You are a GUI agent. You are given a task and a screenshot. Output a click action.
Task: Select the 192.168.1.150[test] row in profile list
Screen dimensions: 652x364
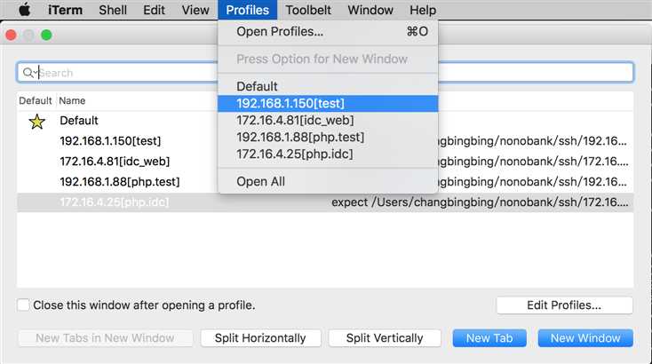coord(325,141)
